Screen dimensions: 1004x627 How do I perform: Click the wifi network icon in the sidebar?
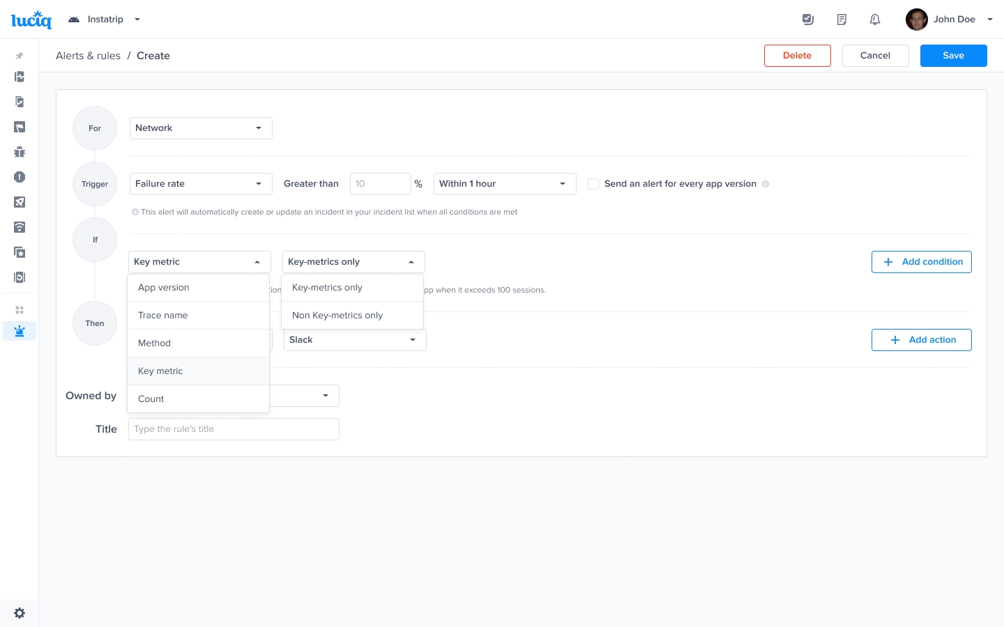coord(20,227)
